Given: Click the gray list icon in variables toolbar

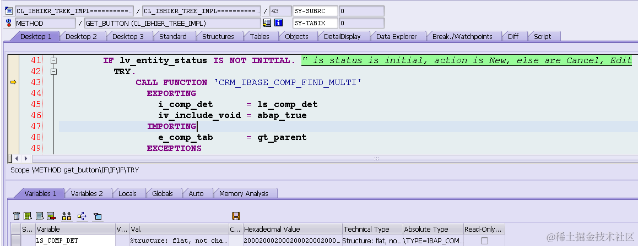Looking at the screenshot, I should tap(40, 216).
